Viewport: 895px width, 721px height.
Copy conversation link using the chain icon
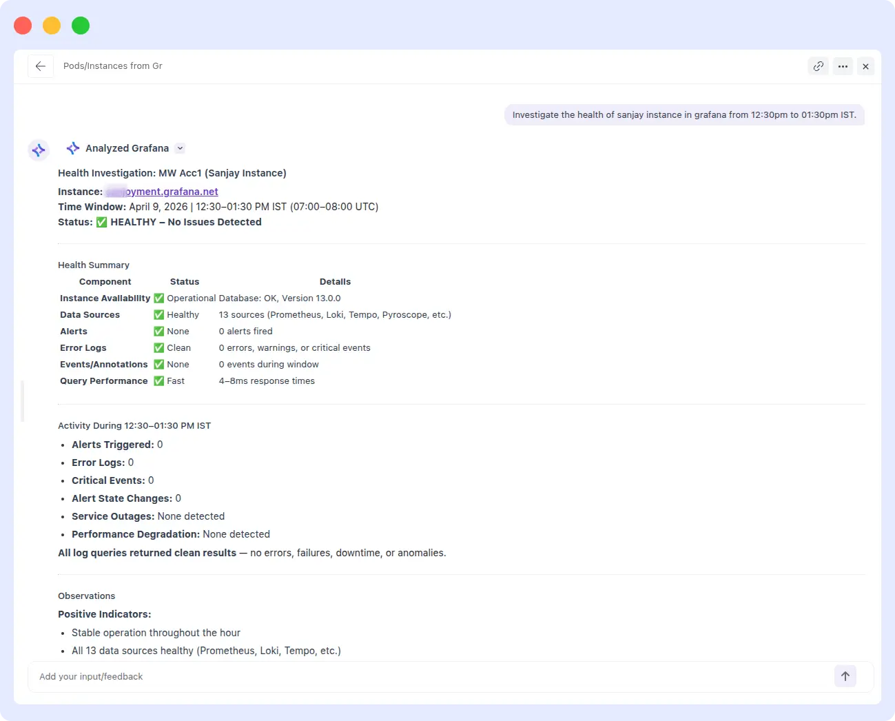point(818,66)
